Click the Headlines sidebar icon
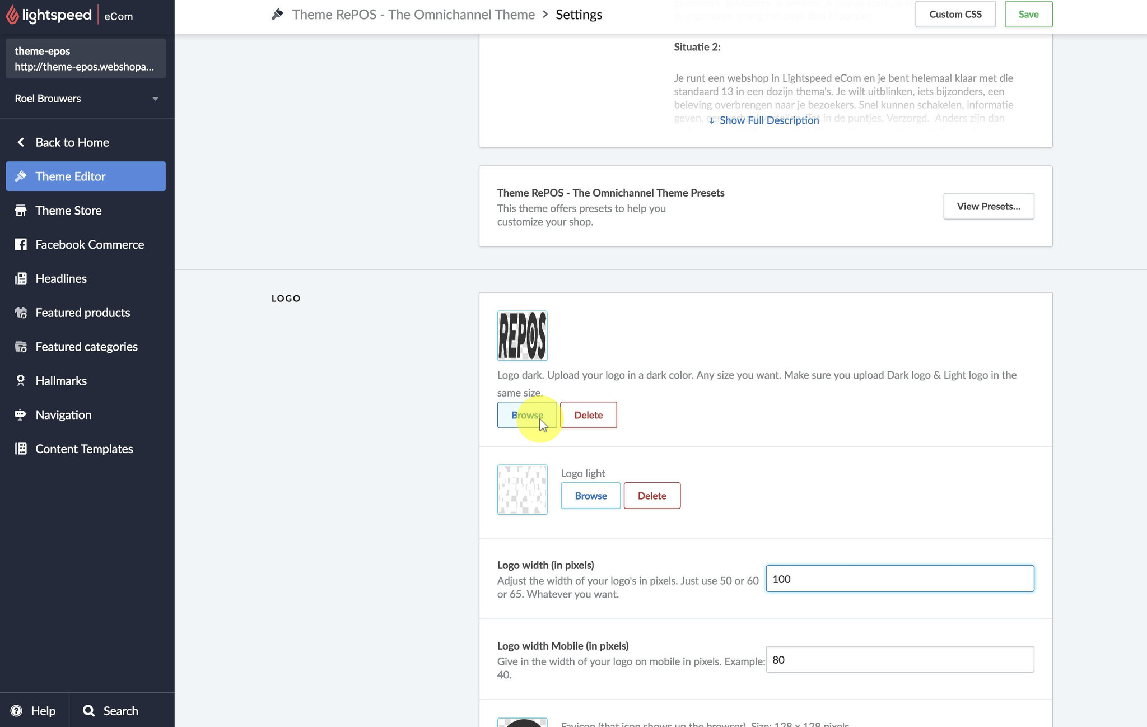1147x727 pixels. click(21, 278)
